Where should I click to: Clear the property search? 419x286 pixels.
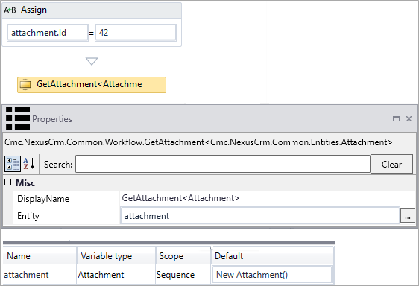(x=391, y=164)
